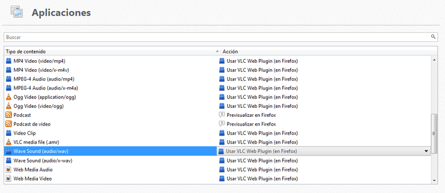Click the action plugin icon in Ogg Video (video/ogg) row
This screenshot has width=445, height=193.
coord(221,106)
